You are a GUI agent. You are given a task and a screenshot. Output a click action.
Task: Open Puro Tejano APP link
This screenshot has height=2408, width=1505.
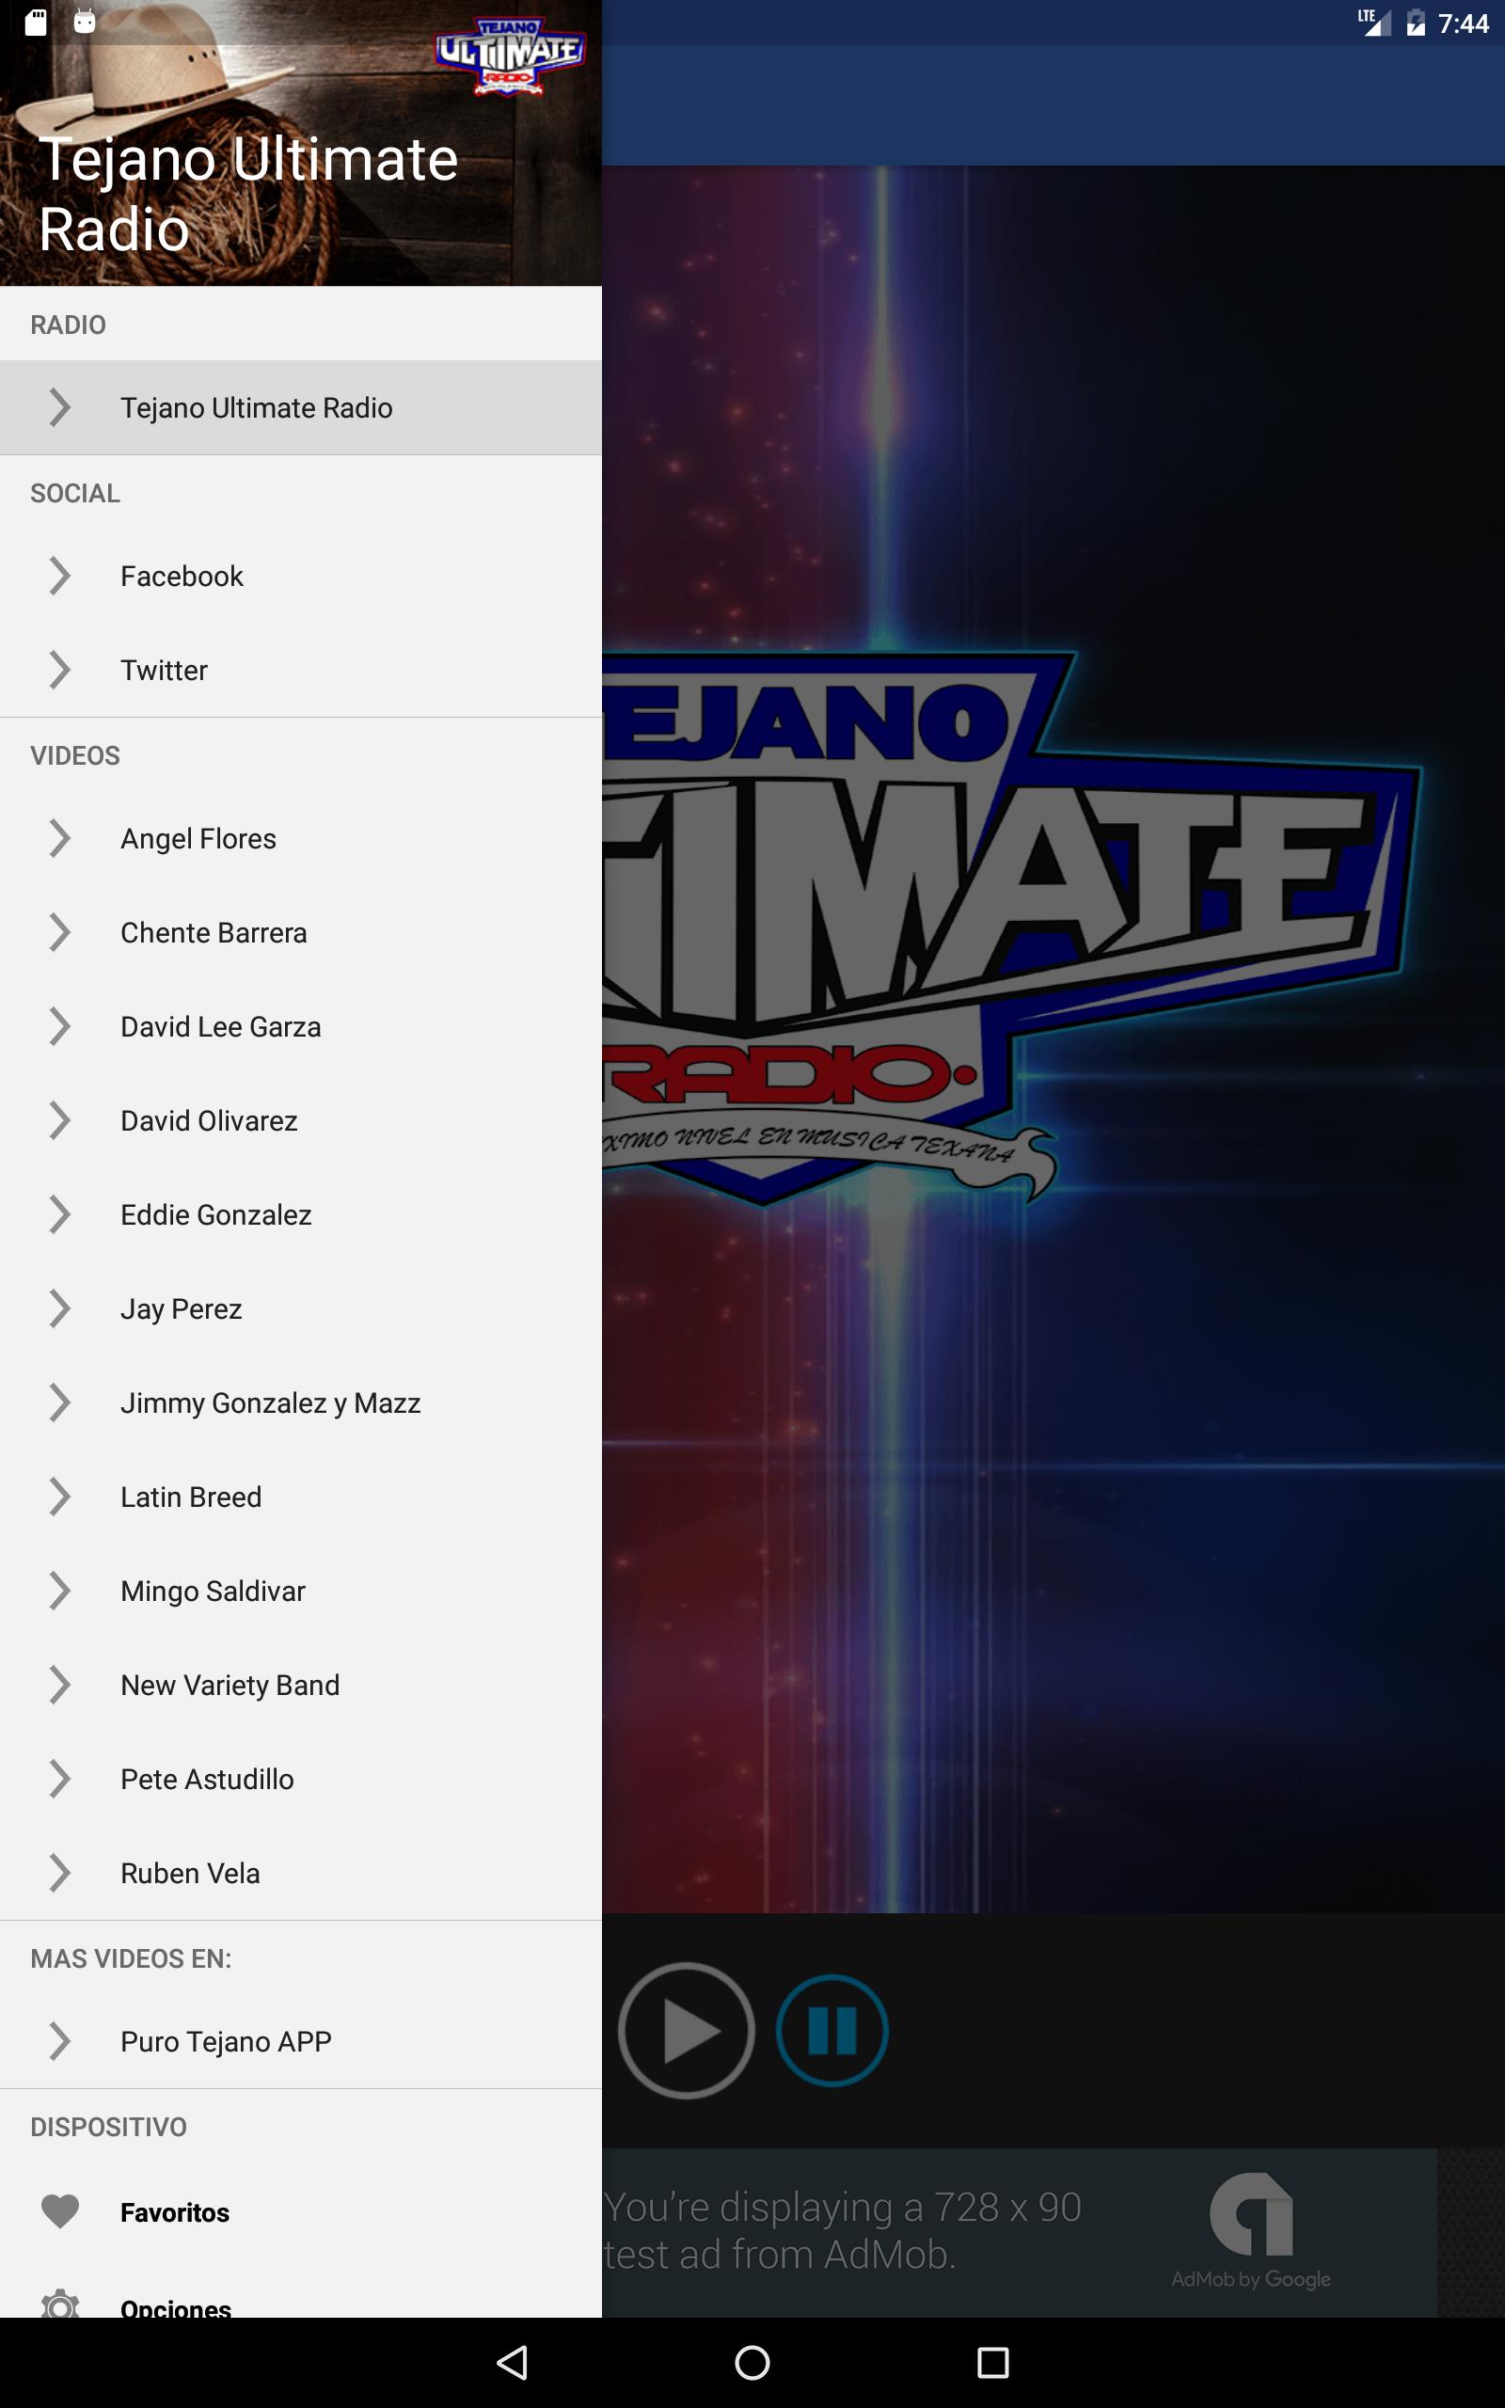[301, 2041]
